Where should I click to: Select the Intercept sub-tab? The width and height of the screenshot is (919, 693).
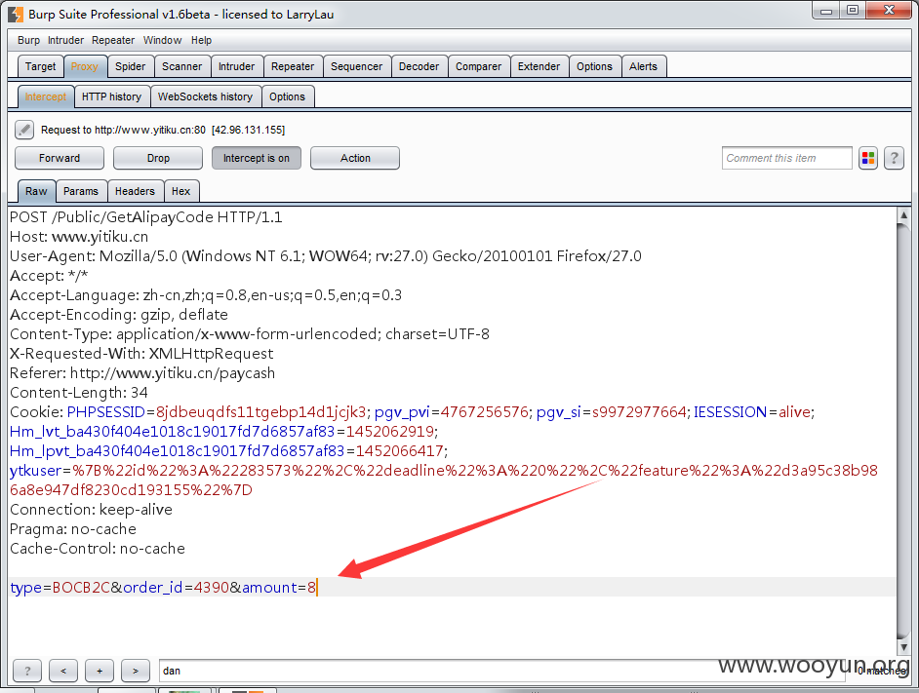pos(46,97)
